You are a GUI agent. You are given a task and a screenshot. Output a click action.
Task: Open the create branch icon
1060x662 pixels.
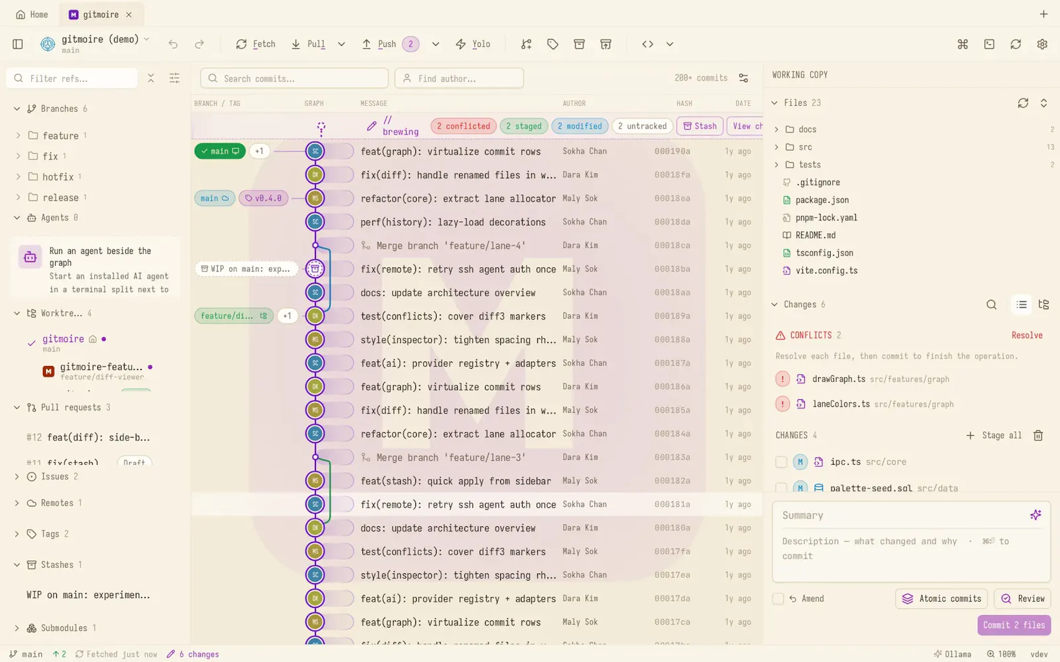pyautogui.click(x=526, y=44)
